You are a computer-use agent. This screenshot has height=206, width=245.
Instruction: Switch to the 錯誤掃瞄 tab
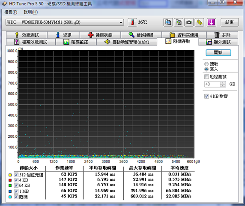pos(141,35)
